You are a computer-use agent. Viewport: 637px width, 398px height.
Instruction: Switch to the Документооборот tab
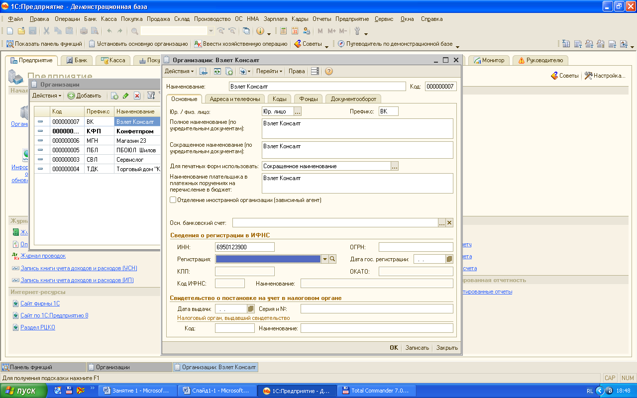[x=353, y=99]
